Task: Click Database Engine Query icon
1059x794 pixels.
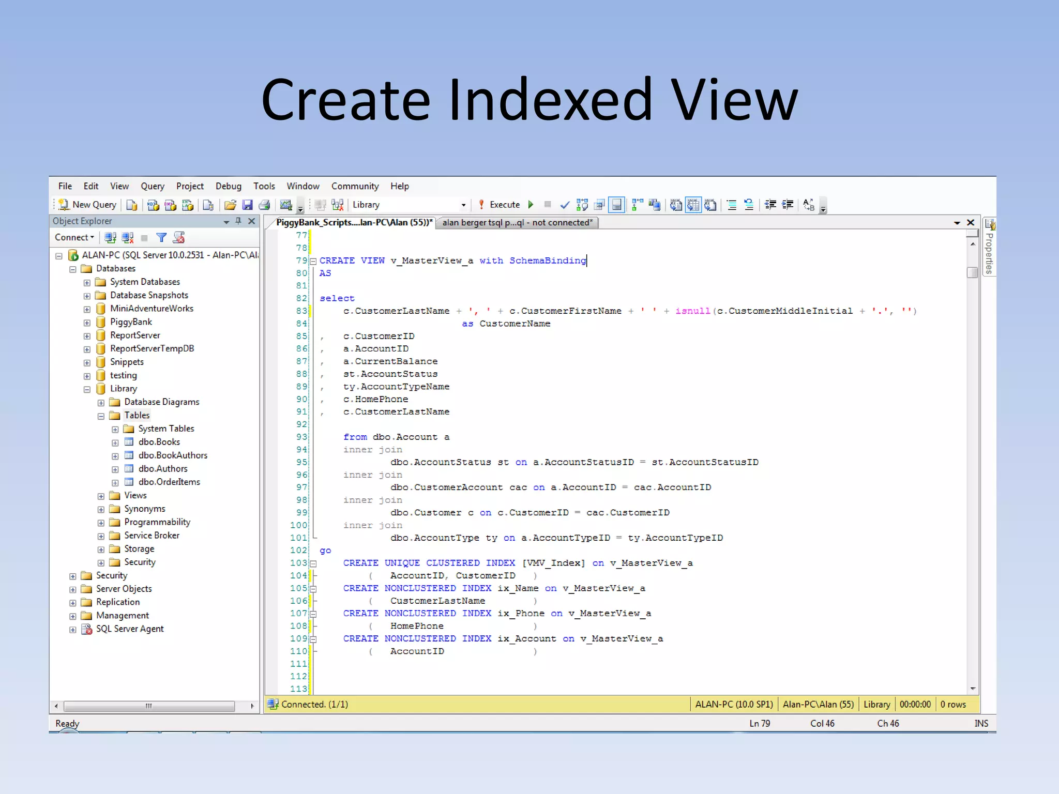Action: pos(132,205)
